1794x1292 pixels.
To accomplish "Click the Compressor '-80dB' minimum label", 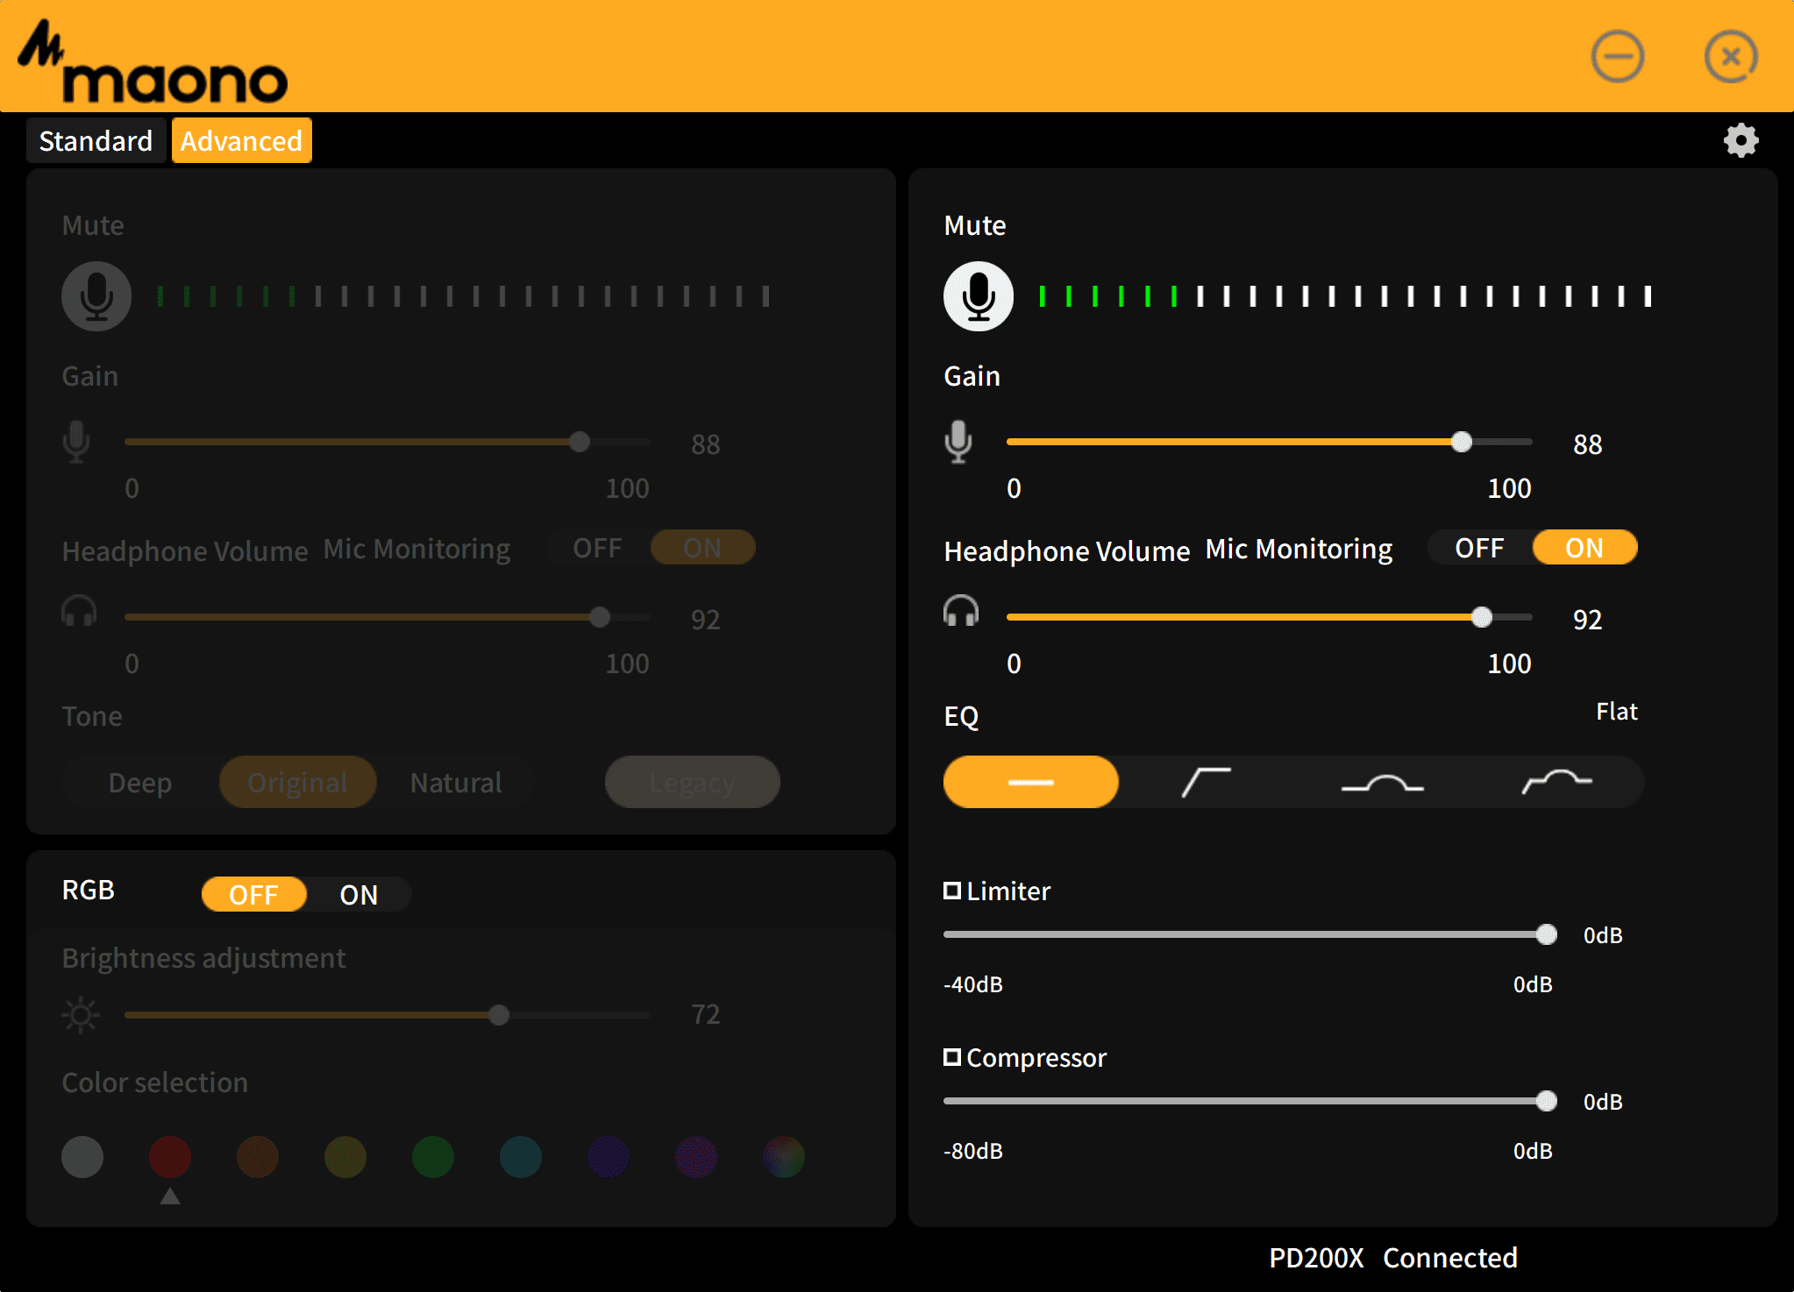I will point(973,1151).
